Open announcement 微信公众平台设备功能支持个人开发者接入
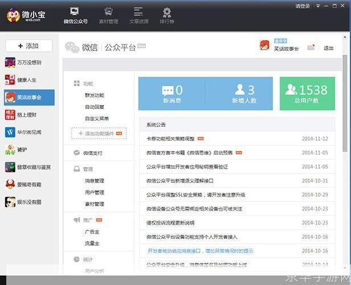This screenshot has width=351, height=285. click(x=192, y=237)
